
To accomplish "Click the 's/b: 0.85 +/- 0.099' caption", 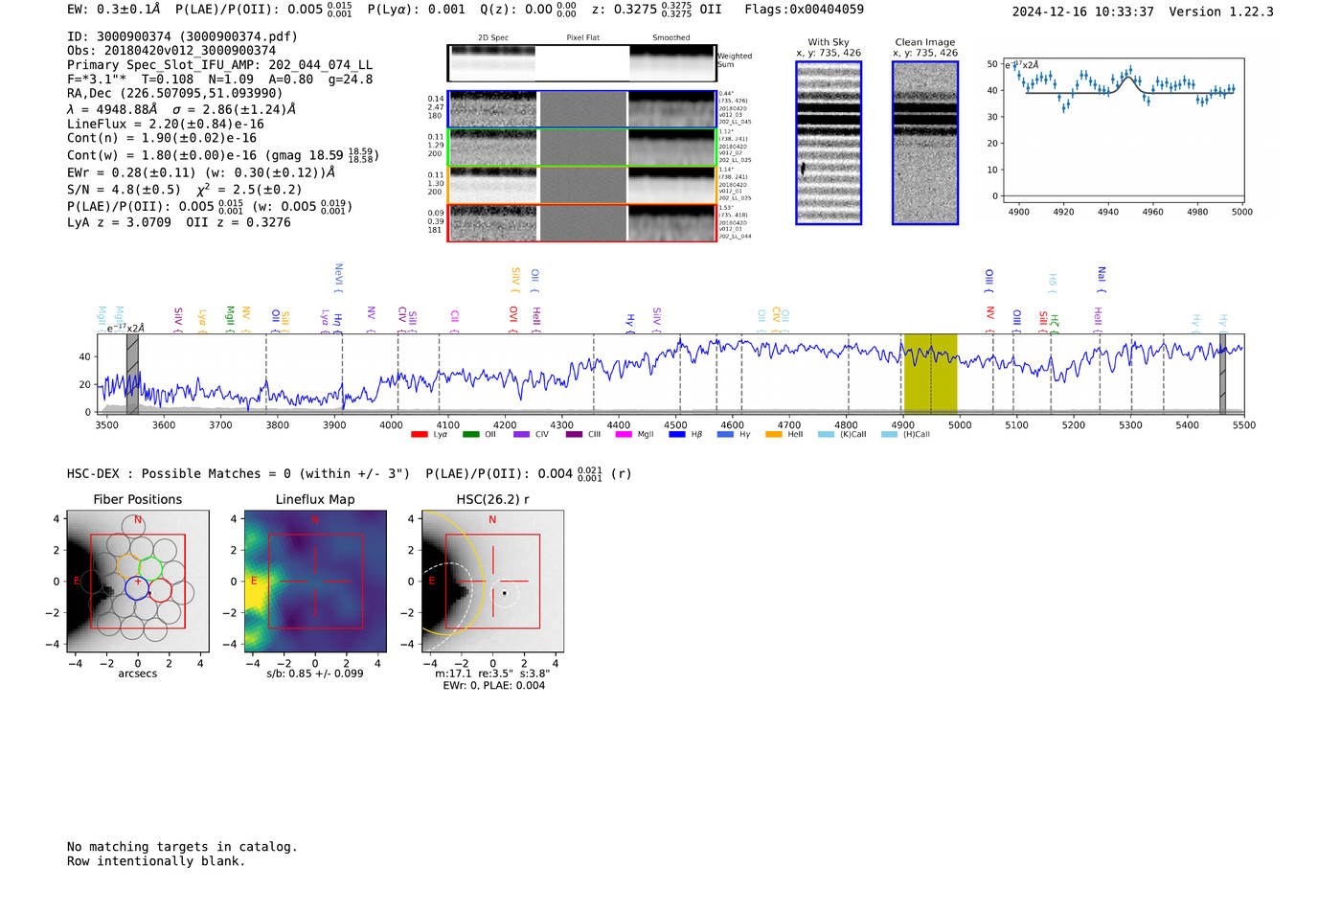I will [x=315, y=673].
